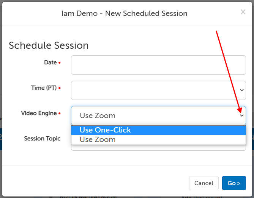The image size is (254, 198).
Task: Click the Date field label
Action: pyautogui.click(x=50, y=62)
